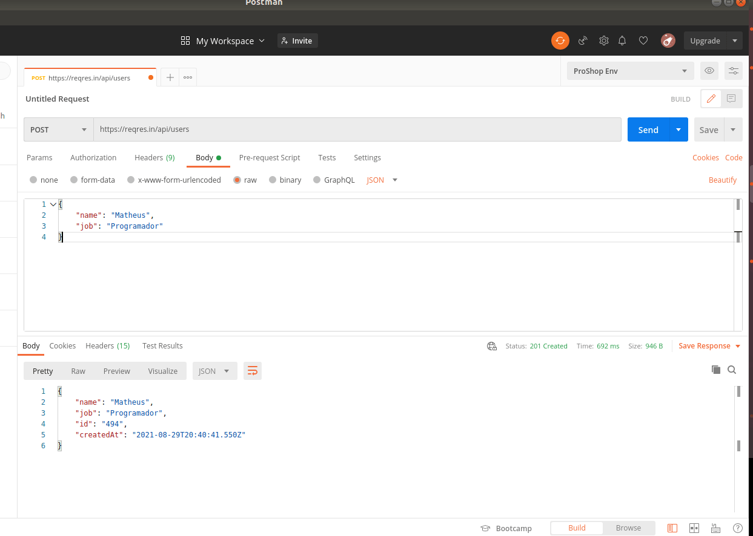Open the Send button dropdown arrow
Viewport: 753px width, 536px height.
(x=678, y=129)
